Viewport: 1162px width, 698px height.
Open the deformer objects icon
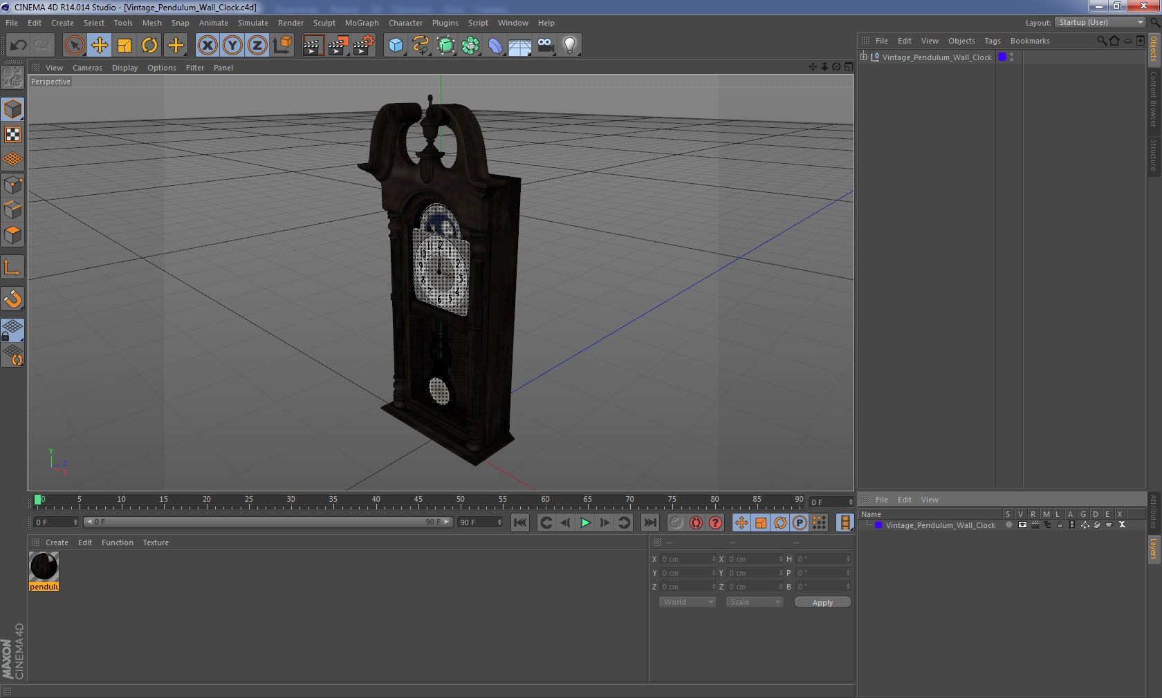coord(495,46)
